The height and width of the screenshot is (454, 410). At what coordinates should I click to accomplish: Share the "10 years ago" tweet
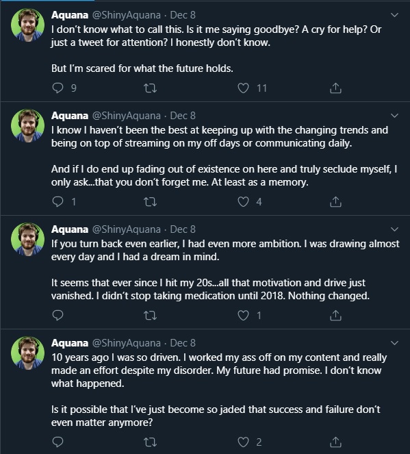(335, 442)
